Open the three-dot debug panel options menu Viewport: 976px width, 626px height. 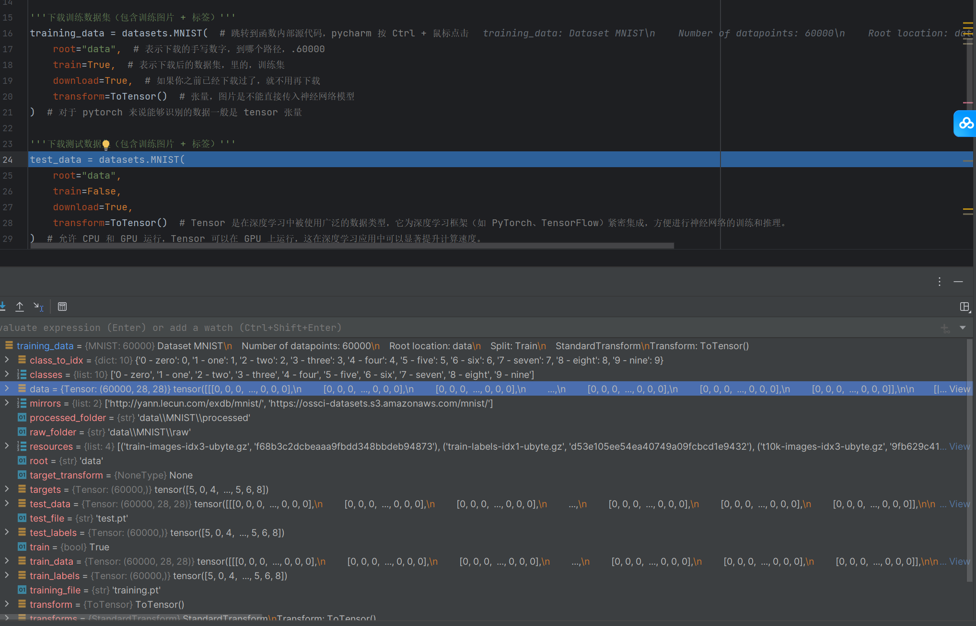tap(940, 282)
